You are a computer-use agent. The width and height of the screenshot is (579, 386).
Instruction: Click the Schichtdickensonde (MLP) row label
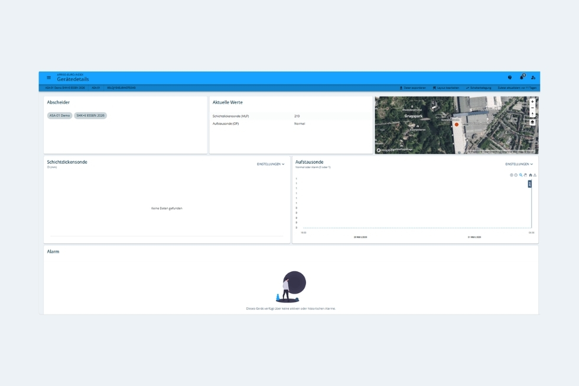[231, 116]
